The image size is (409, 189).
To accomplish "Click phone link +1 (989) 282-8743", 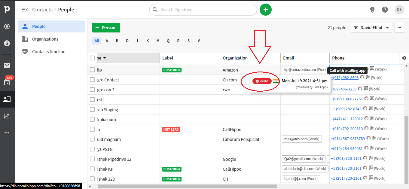I will [346, 109].
